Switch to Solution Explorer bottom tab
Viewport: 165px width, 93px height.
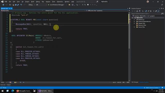click(x=144, y=82)
